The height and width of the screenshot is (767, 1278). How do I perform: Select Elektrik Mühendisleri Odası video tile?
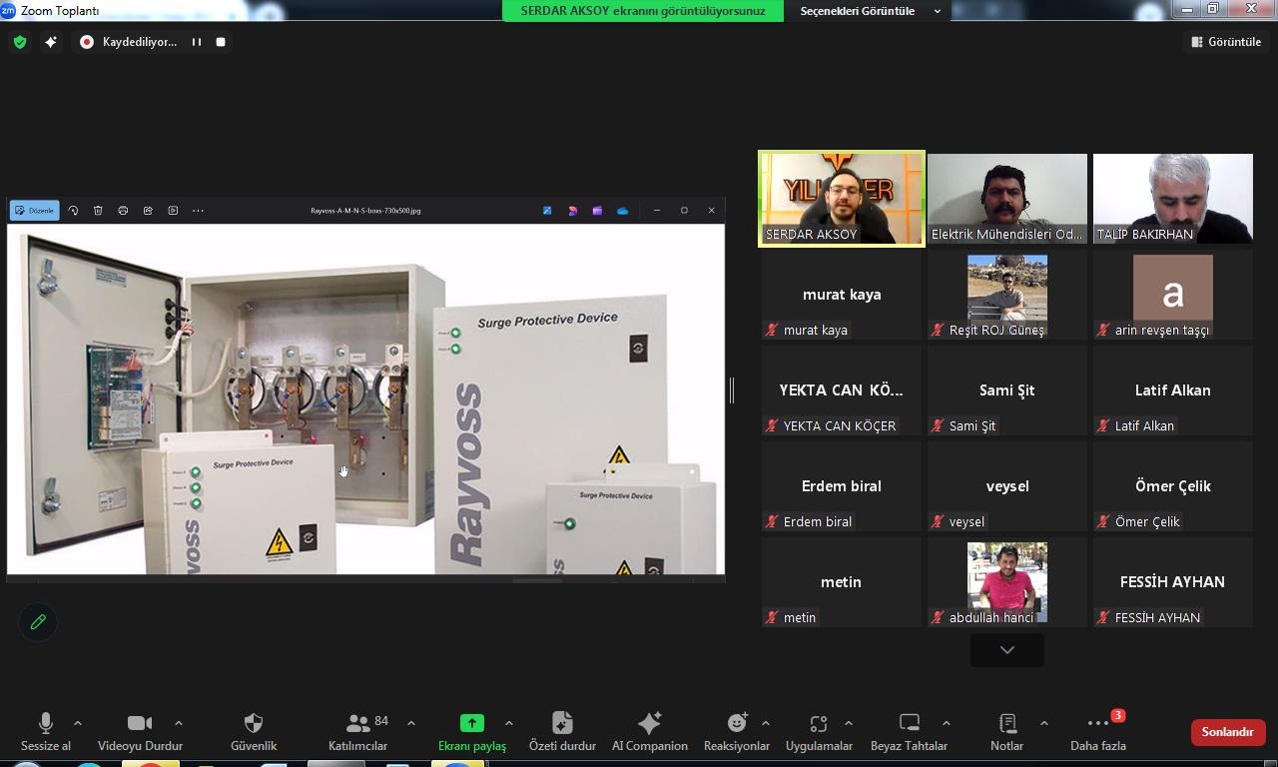1007,199
